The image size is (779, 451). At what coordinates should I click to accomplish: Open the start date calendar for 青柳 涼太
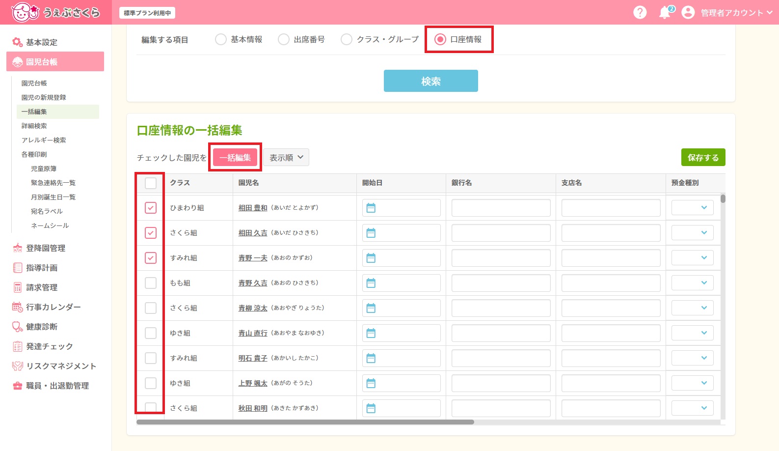click(x=371, y=308)
